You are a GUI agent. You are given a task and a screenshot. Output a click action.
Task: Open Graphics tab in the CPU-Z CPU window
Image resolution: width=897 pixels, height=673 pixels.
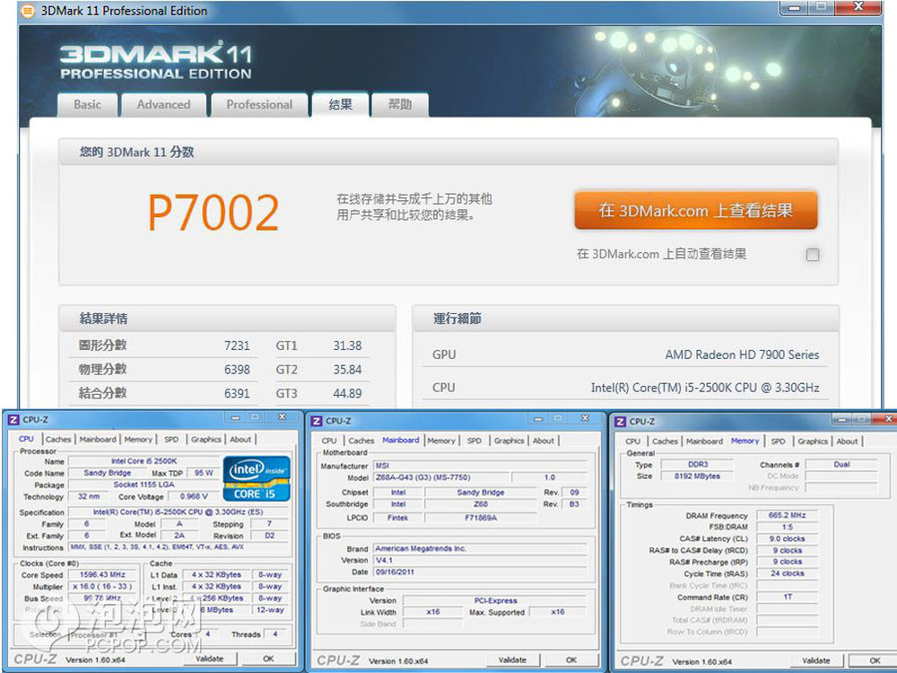(x=206, y=440)
